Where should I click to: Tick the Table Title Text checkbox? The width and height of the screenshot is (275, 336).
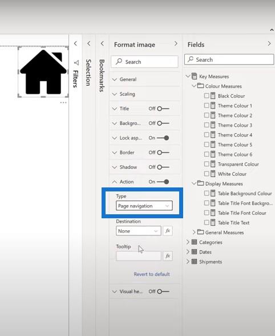(207, 222)
